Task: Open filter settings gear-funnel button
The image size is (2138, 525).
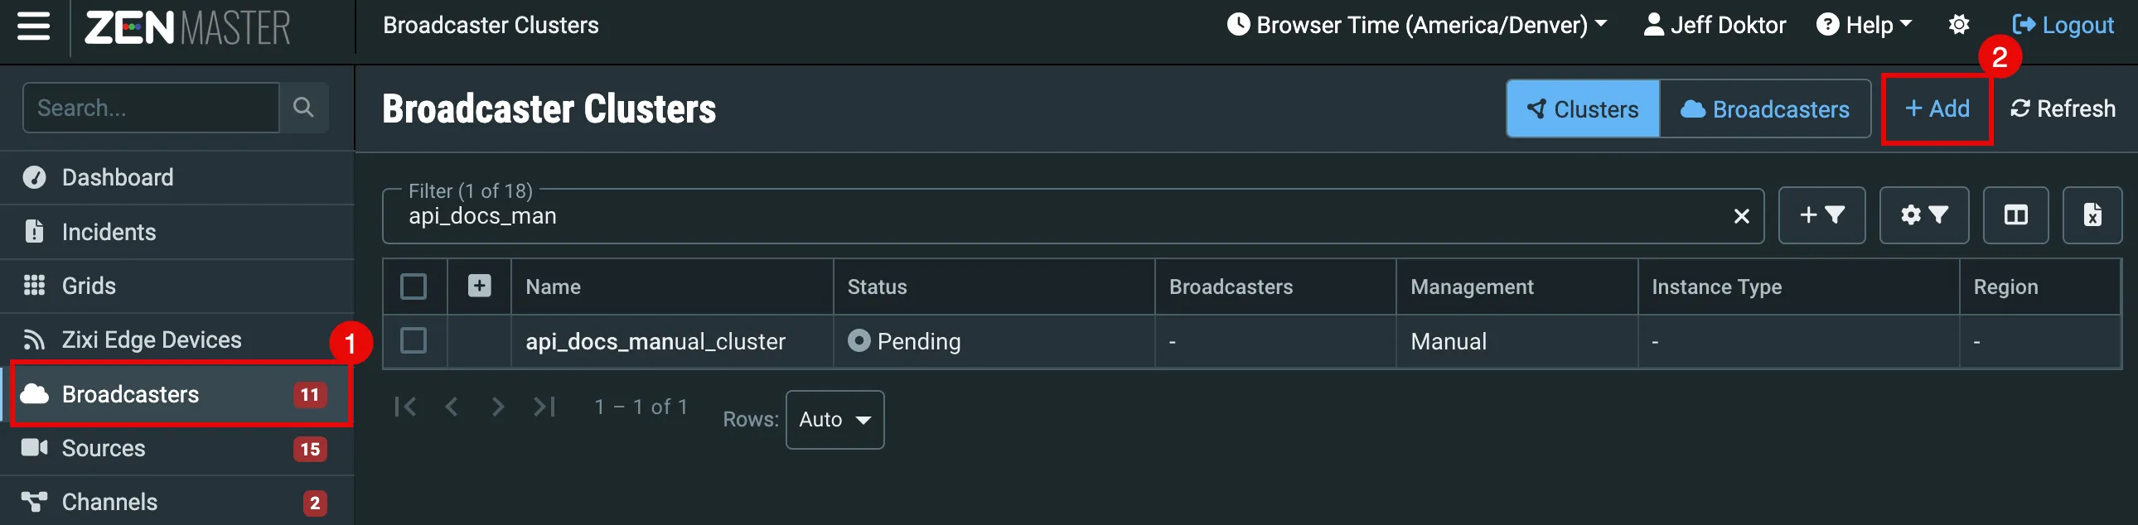Action: point(1924,215)
